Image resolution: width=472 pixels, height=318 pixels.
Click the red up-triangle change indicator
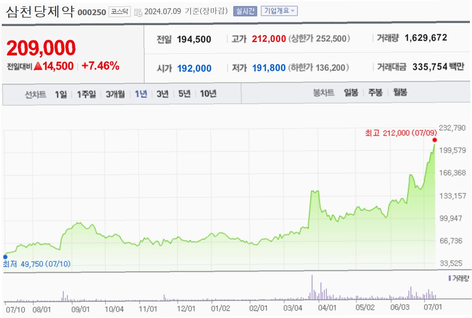[x=38, y=66]
